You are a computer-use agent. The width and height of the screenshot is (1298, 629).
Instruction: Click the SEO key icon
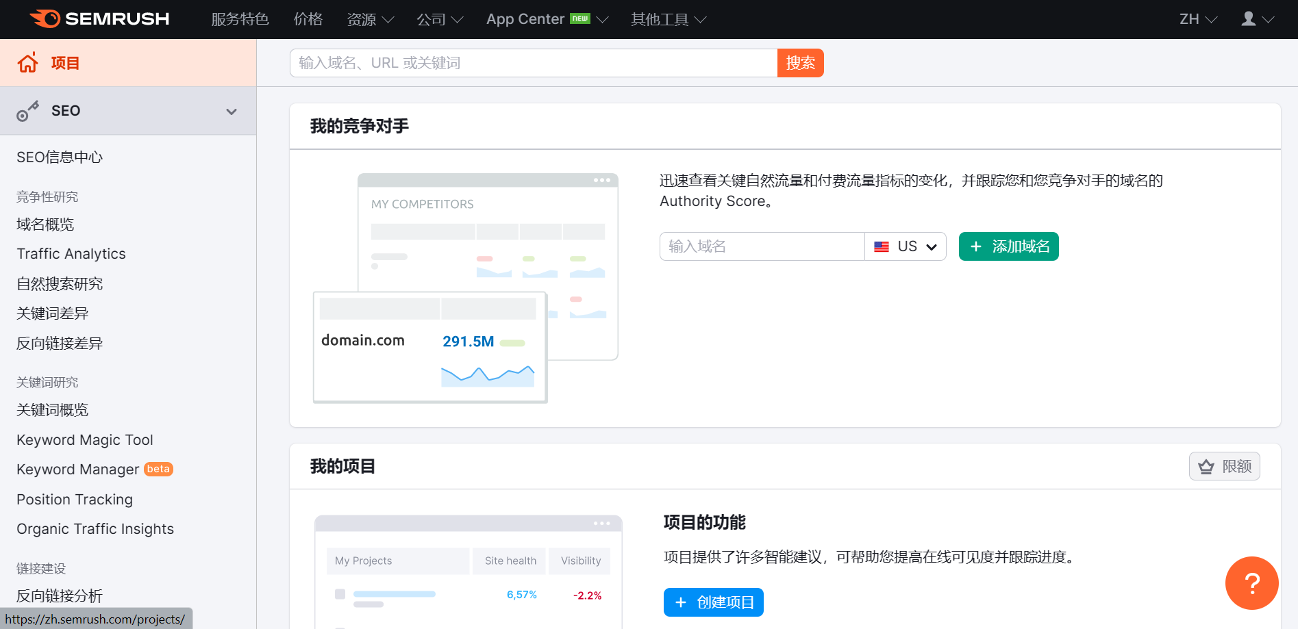pos(28,111)
